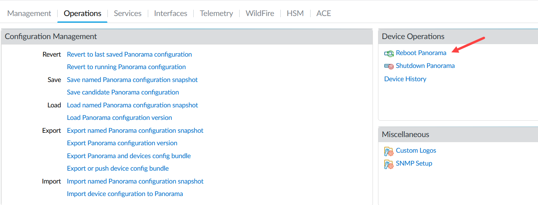Click the Reboot Panorama icon
This screenshot has height=205, width=538.
tap(389, 53)
